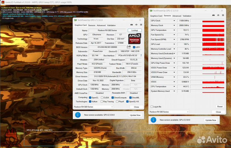Click the GPU Temperature red sensor graph
Image resolution: width=231 pixels, height=148 pixels.
click(x=207, y=30)
